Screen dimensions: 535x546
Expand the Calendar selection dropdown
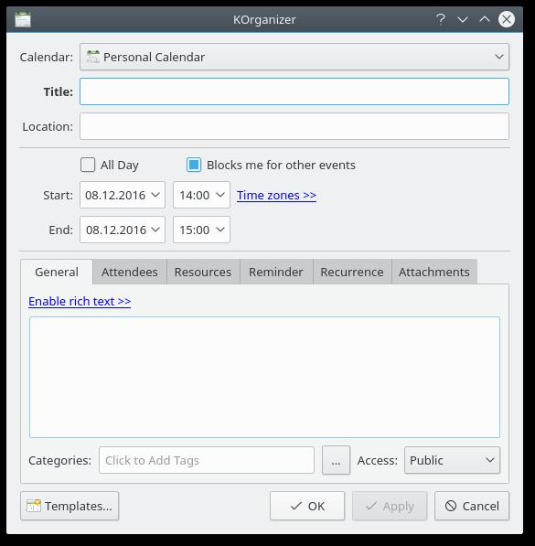click(294, 57)
